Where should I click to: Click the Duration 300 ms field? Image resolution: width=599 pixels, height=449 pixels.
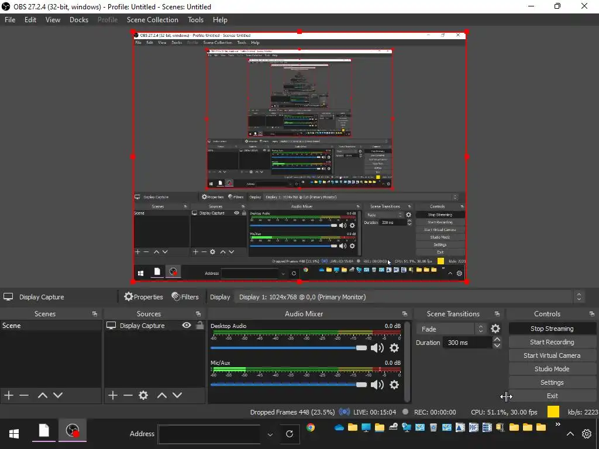point(467,343)
